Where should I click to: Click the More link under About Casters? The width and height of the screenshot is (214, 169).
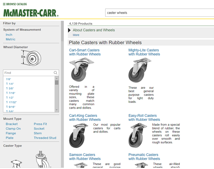click(x=76, y=35)
